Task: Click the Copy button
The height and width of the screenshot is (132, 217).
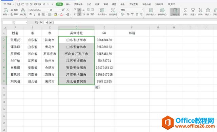Action: (14, 14)
